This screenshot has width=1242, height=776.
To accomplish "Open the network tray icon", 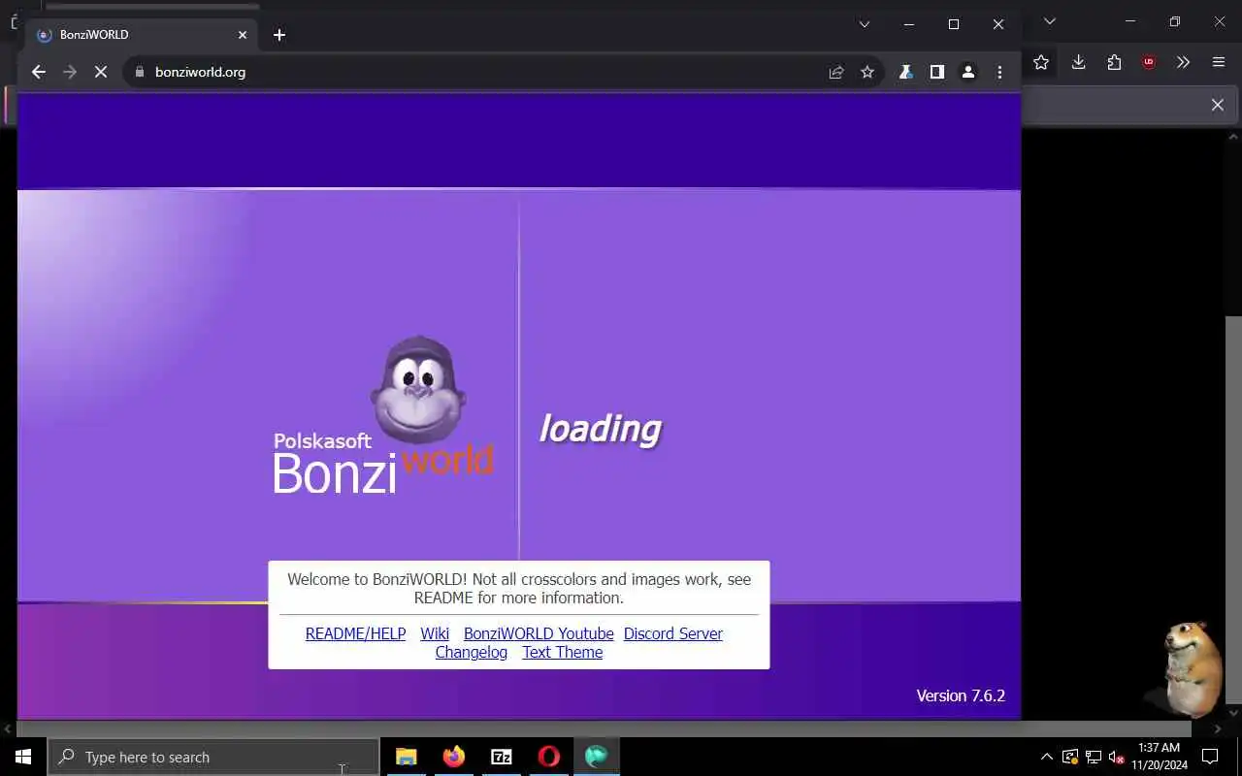I will [x=1094, y=757].
